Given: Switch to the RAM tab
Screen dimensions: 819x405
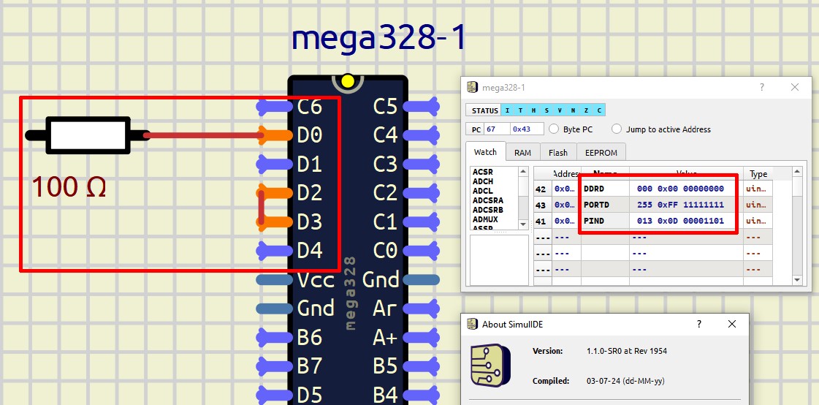Looking at the screenshot, I should click(x=522, y=153).
